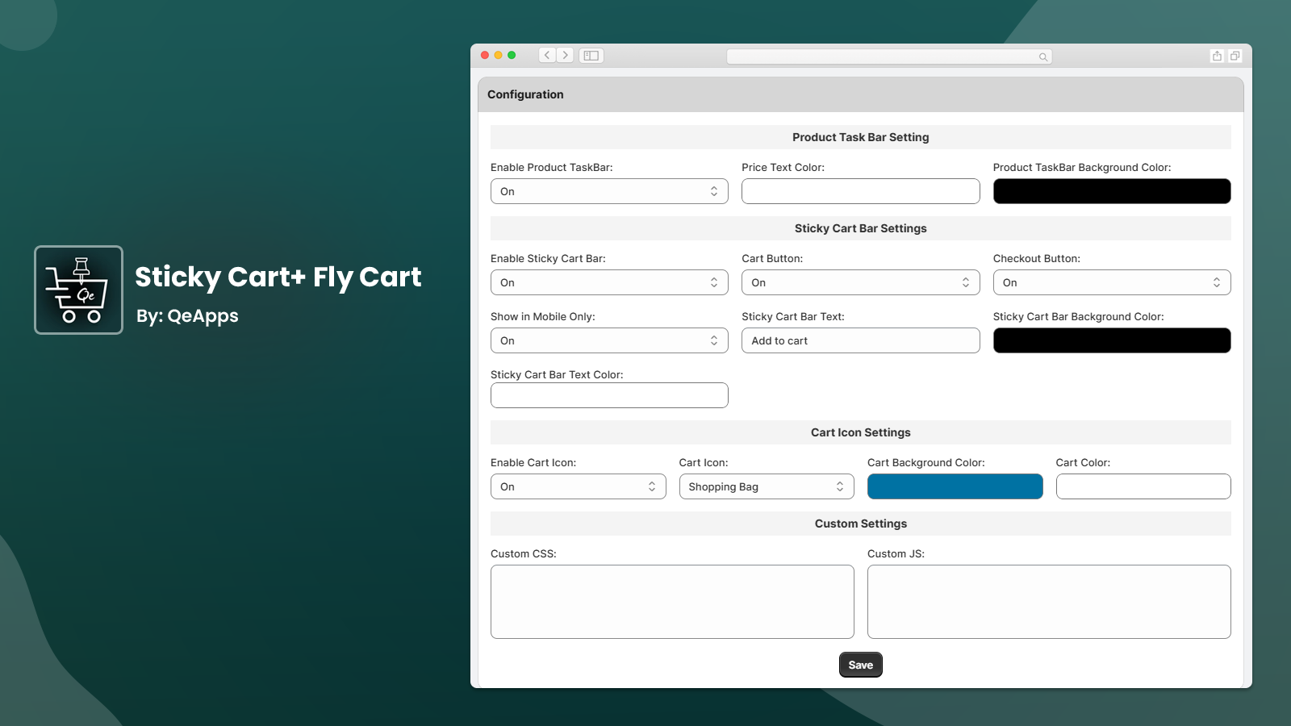1291x726 pixels.
Task: Click the Custom Settings heading
Action: [x=861, y=524]
